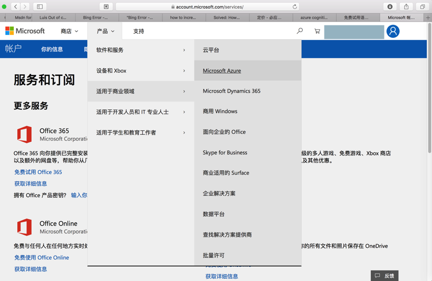432x281 pixels.
Task: Click the 免费使用 Office Online link
Action: [x=42, y=258]
